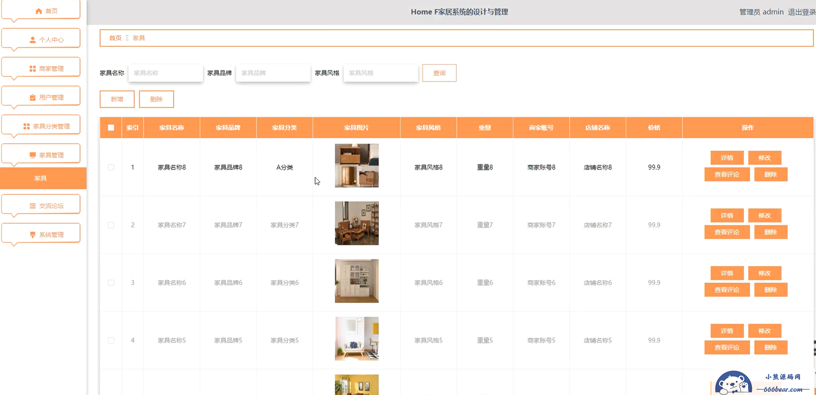Image resolution: width=816 pixels, height=395 pixels.
Task: Click the person icon beside 个人中心
Action: point(32,40)
